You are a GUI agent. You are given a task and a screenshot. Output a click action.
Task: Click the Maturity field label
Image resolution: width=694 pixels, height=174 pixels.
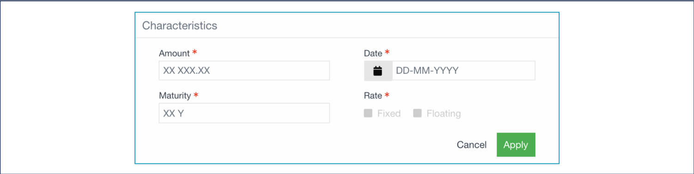[175, 96]
